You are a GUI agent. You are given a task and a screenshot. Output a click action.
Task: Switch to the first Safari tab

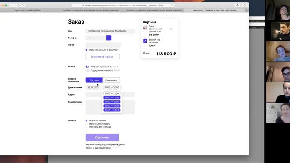click(28, 10)
